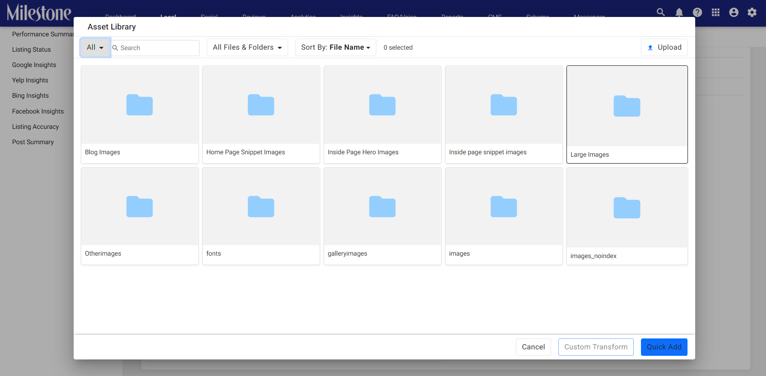Open the images_noindex folder
The width and height of the screenshot is (766, 376).
tap(627, 216)
